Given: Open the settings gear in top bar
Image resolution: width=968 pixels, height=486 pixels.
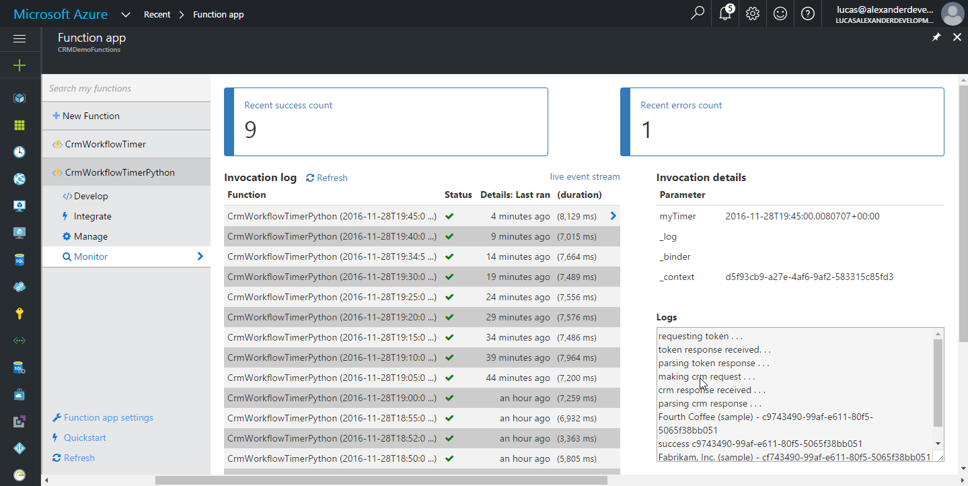Looking at the screenshot, I should (753, 13).
